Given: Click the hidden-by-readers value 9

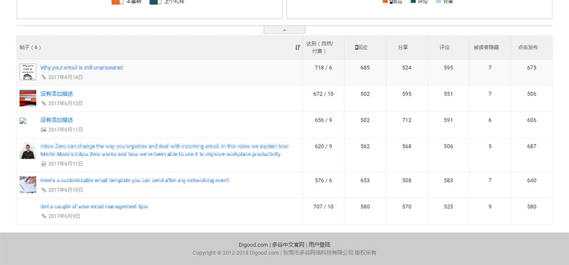Looking at the screenshot, I should (x=490, y=206).
